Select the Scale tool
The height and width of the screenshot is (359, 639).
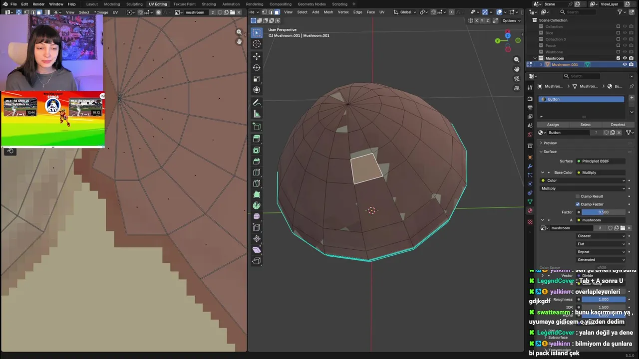pyautogui.click(x=257, y=79)
